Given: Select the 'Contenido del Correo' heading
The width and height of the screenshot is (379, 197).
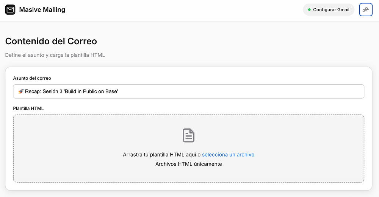Looking at the screenshot, I should pos(51,41).
